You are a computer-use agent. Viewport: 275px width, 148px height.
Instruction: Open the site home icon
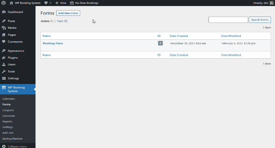(11, 3)
